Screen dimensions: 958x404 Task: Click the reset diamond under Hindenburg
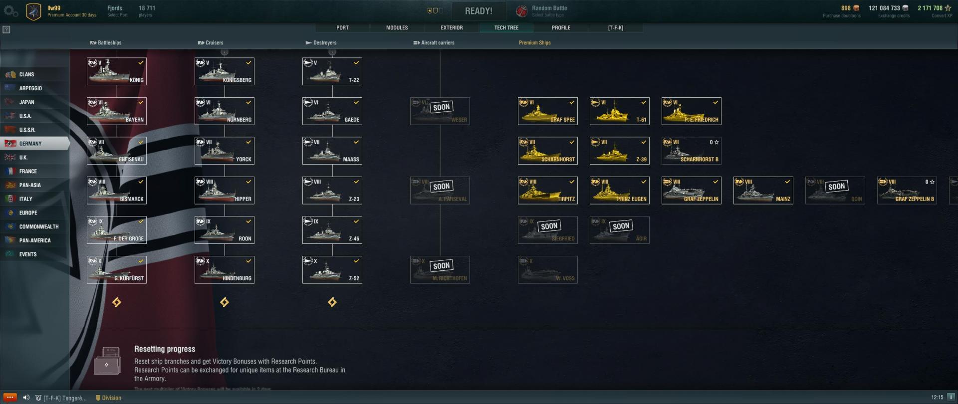pos(225,302)
